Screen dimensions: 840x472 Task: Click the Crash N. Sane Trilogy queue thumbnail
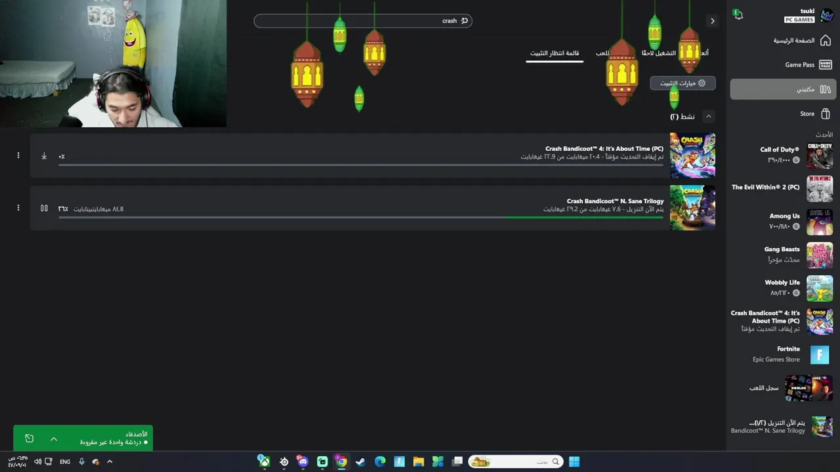pyautogui.click(x=692, y=208)
